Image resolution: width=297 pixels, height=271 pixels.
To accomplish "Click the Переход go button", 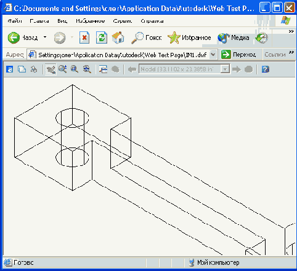I will point(238,55).
